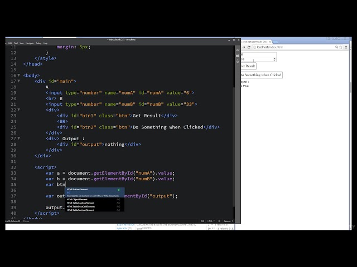This screenshot has width=357, height=267.
Task: Open the Help menu in Brackets
Action: (x=45, y=43)
